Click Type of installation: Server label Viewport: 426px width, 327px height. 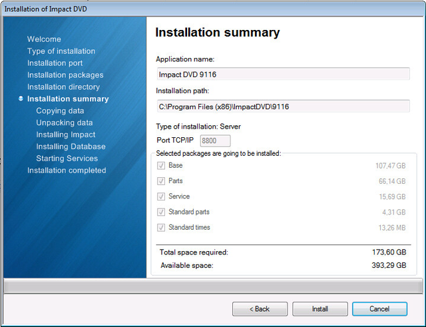[x=198, y=127]
